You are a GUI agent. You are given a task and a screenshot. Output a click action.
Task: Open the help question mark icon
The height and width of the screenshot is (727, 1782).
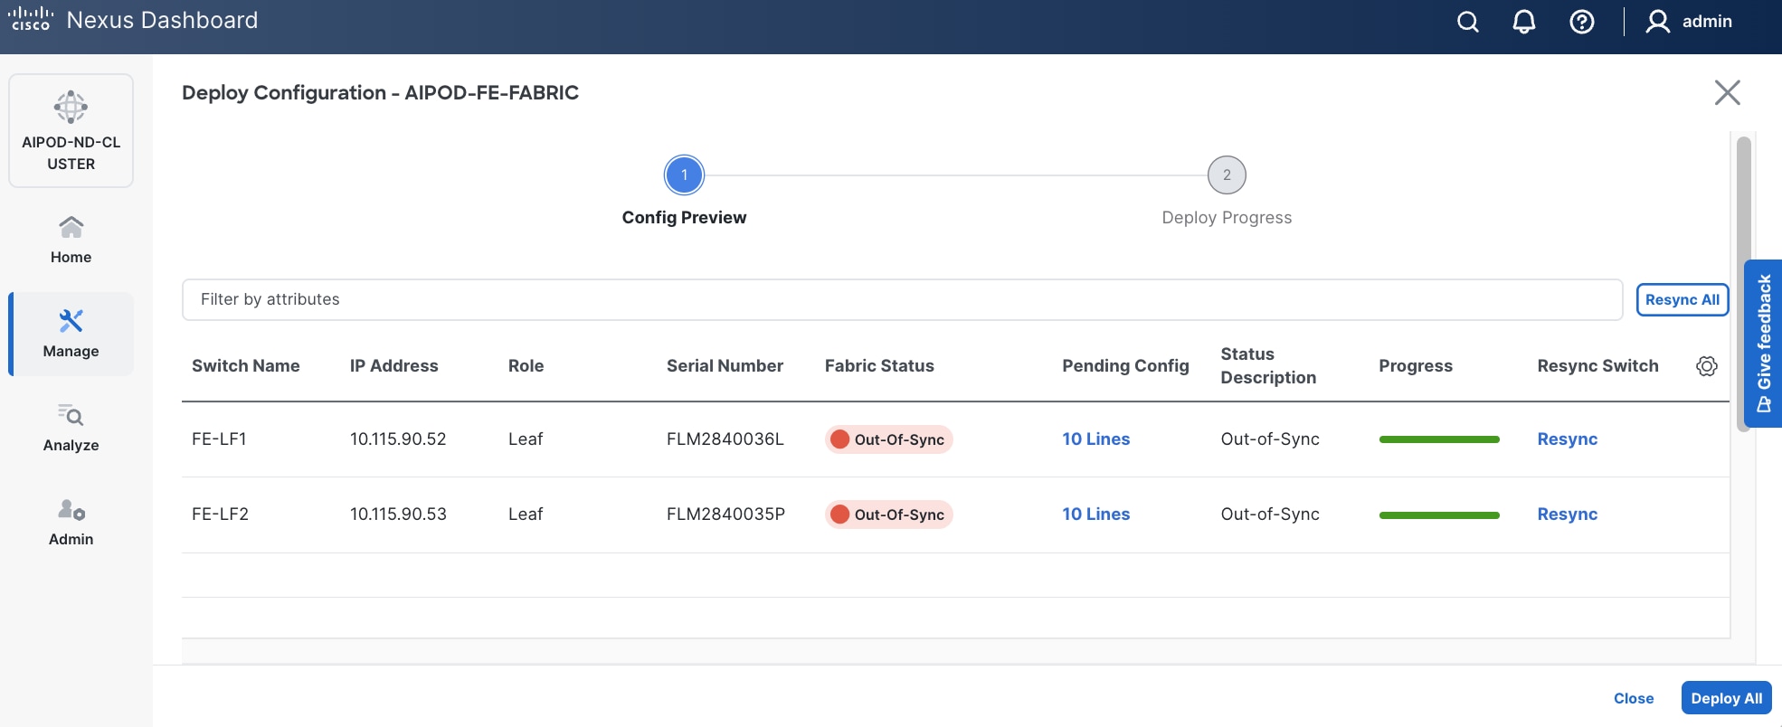1581,22
